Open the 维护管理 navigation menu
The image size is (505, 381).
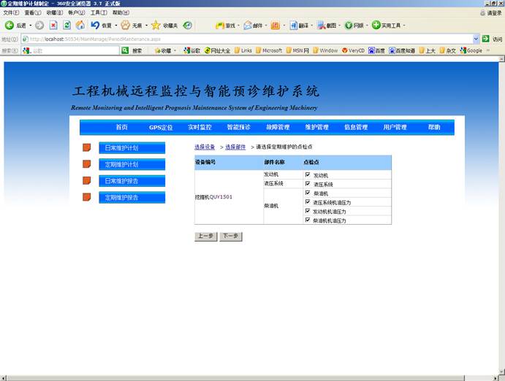(316, 128)
